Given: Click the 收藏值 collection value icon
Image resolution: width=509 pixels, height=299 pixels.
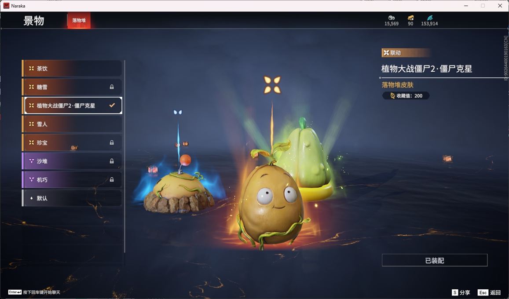Looking at the screenshot, I should click(x=392, y=96).
